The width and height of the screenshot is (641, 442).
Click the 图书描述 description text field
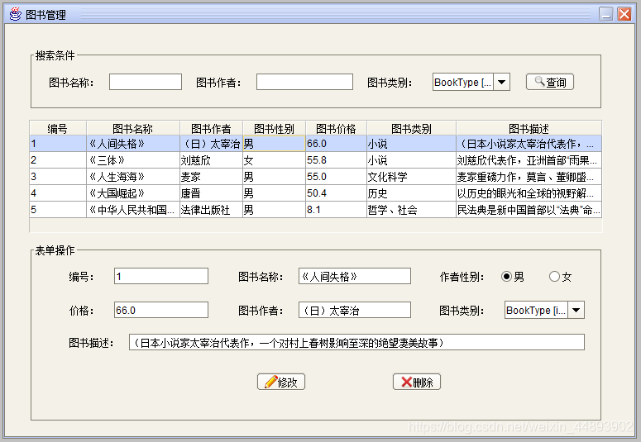tap(356, 342)
